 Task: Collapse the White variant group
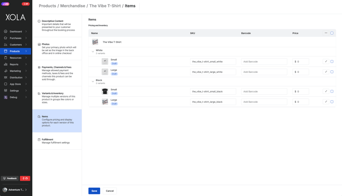(x=93, y=51)
